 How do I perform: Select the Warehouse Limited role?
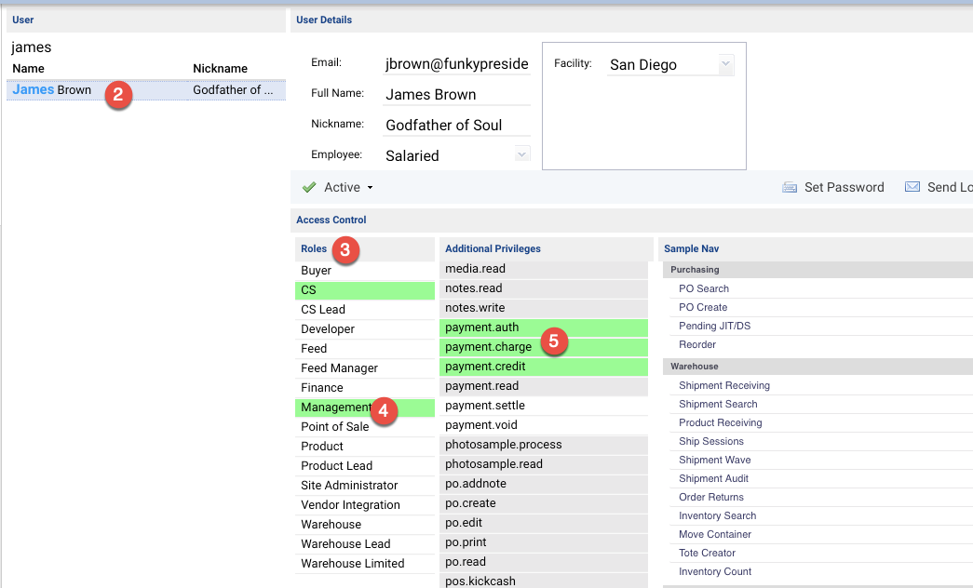365,564
